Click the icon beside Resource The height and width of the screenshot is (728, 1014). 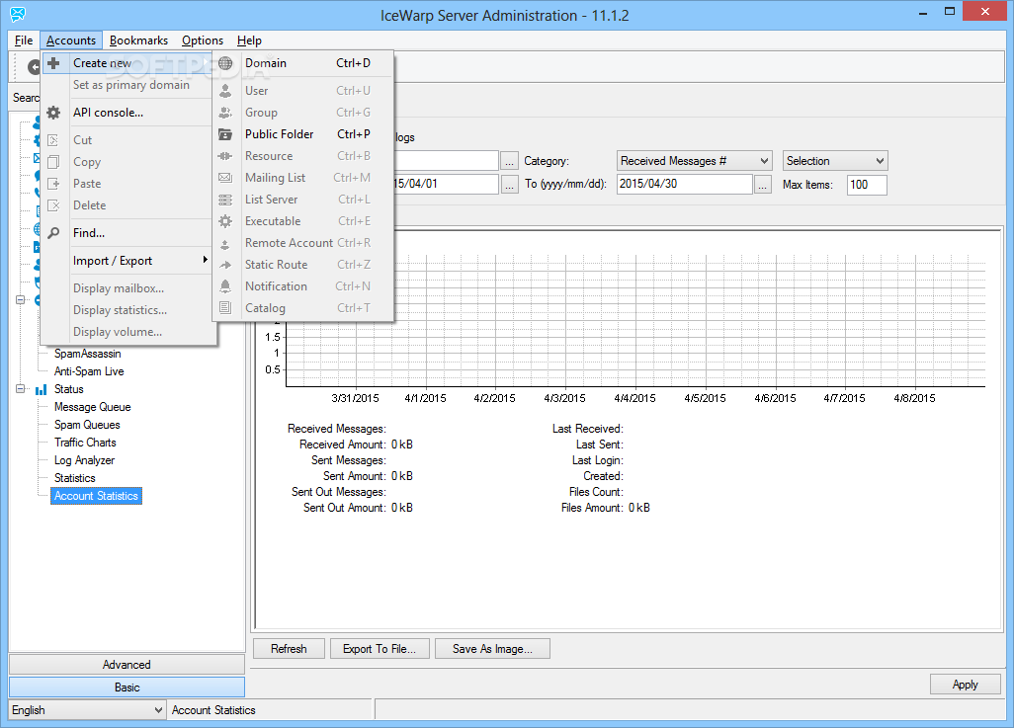coord(225,156)
